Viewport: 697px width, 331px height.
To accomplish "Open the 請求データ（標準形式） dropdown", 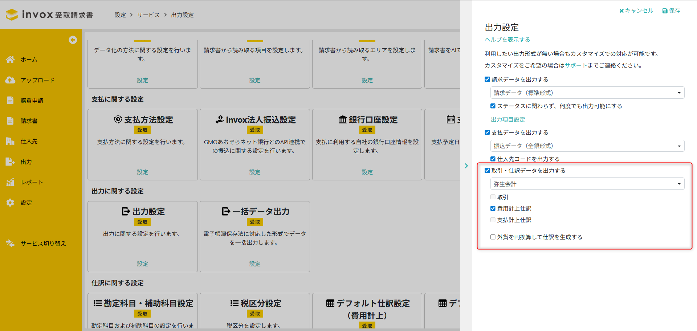I will (x=587, y=93).
